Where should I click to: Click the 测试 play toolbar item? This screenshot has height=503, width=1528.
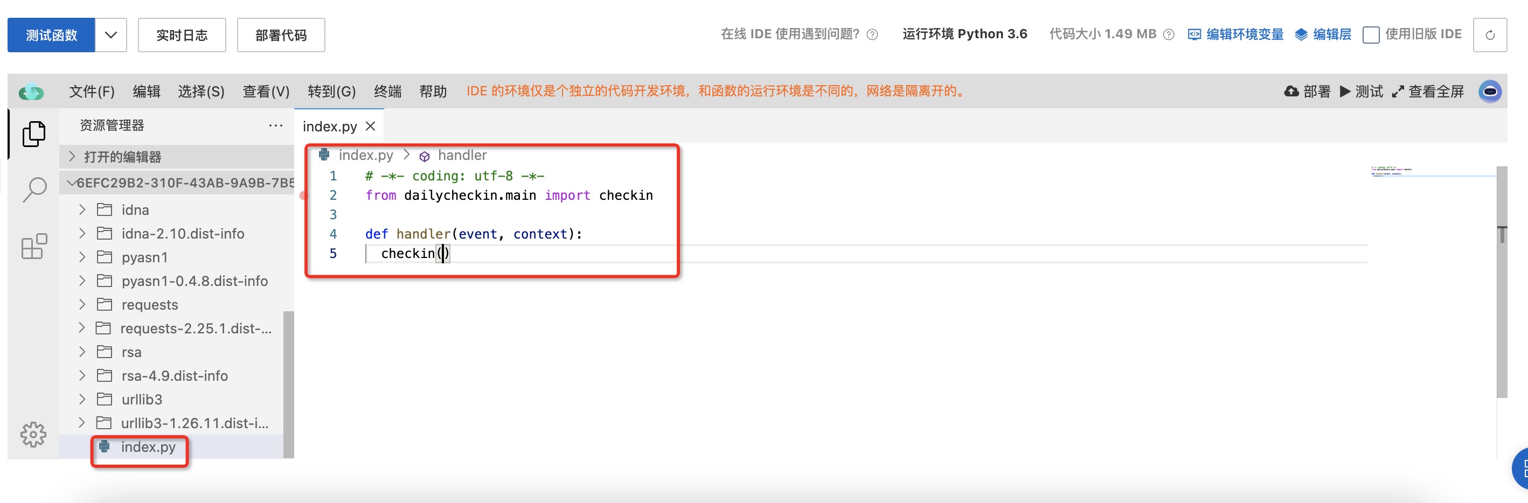(x=1362, y=92)
